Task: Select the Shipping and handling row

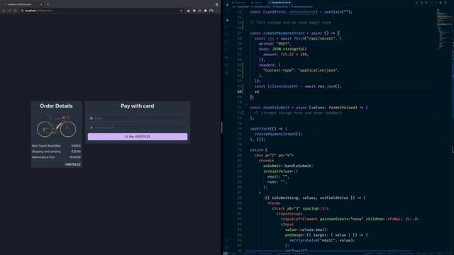Action: coord(57,152)
